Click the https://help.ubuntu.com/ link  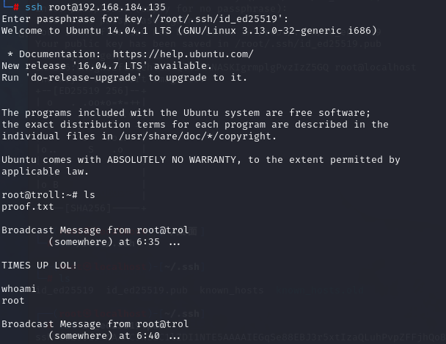[x=183, y=54]
